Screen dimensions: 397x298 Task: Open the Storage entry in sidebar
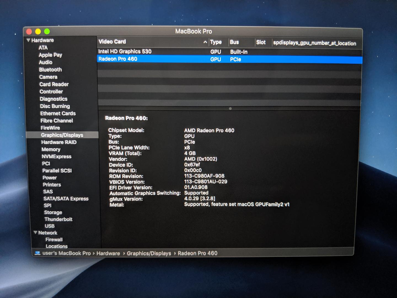tap(53, 212)
